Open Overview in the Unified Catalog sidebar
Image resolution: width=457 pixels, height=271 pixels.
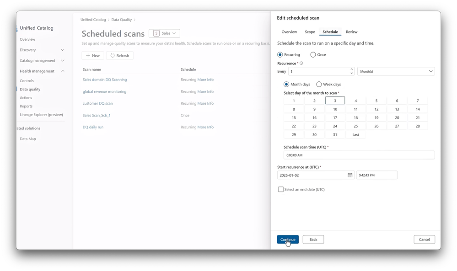pos(27,39)
